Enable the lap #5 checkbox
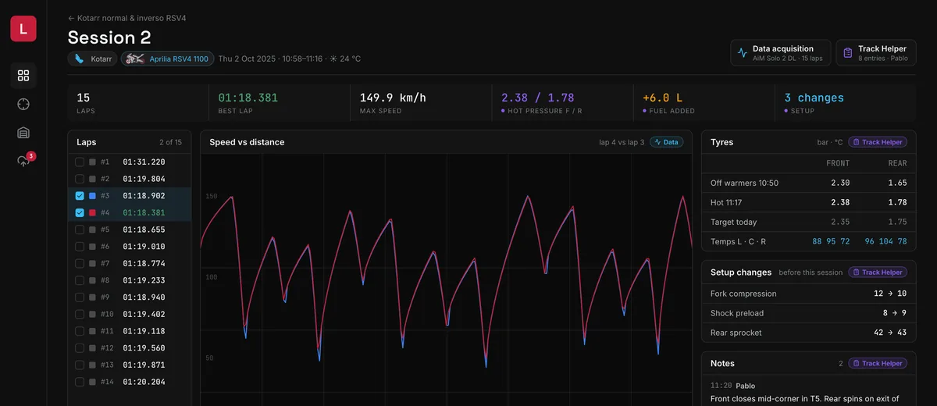 pyautogui.click(x=80, y=230)
